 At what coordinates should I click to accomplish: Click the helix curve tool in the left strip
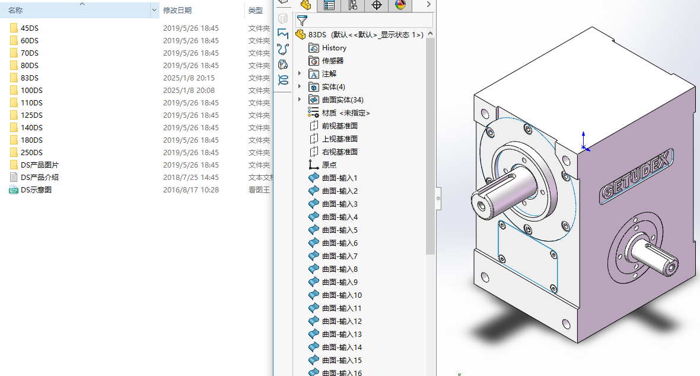282,80
